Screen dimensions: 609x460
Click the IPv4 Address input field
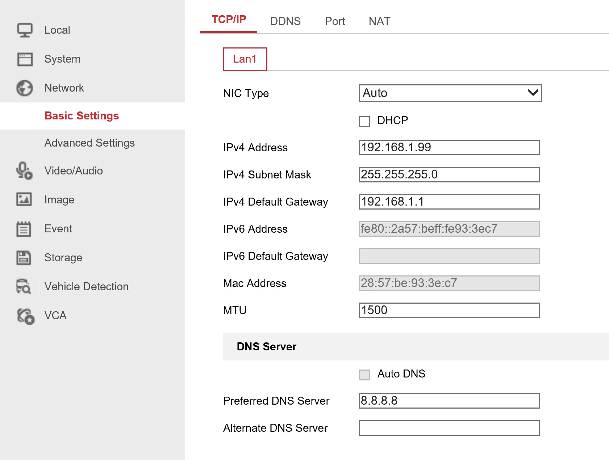tap(449, 147)
